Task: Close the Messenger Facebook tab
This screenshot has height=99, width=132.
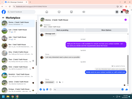Action: pyautogui.click(x=26, y=2)
